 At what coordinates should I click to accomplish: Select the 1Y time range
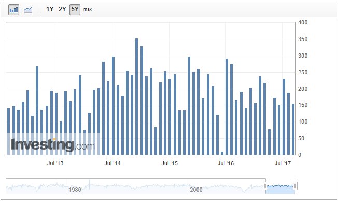tap(50, 9)
